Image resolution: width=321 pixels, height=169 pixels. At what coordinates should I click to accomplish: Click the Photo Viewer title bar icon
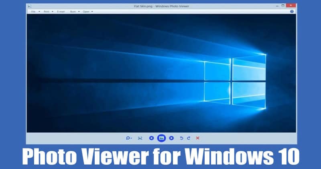(x=29, y=6)
